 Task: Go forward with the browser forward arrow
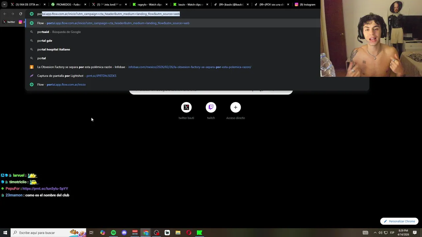tap(13, 14)
